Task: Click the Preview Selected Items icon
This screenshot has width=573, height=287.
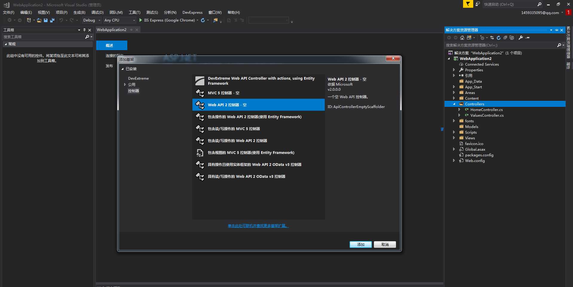Action: 528,38
